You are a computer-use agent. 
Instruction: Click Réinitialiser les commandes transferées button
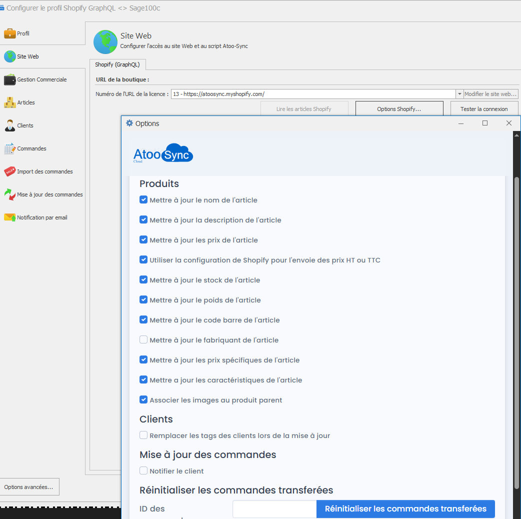[x=405, y=508]
